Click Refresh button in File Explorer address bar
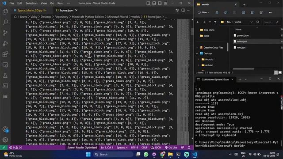283x159 pixels. coord(258,22)
